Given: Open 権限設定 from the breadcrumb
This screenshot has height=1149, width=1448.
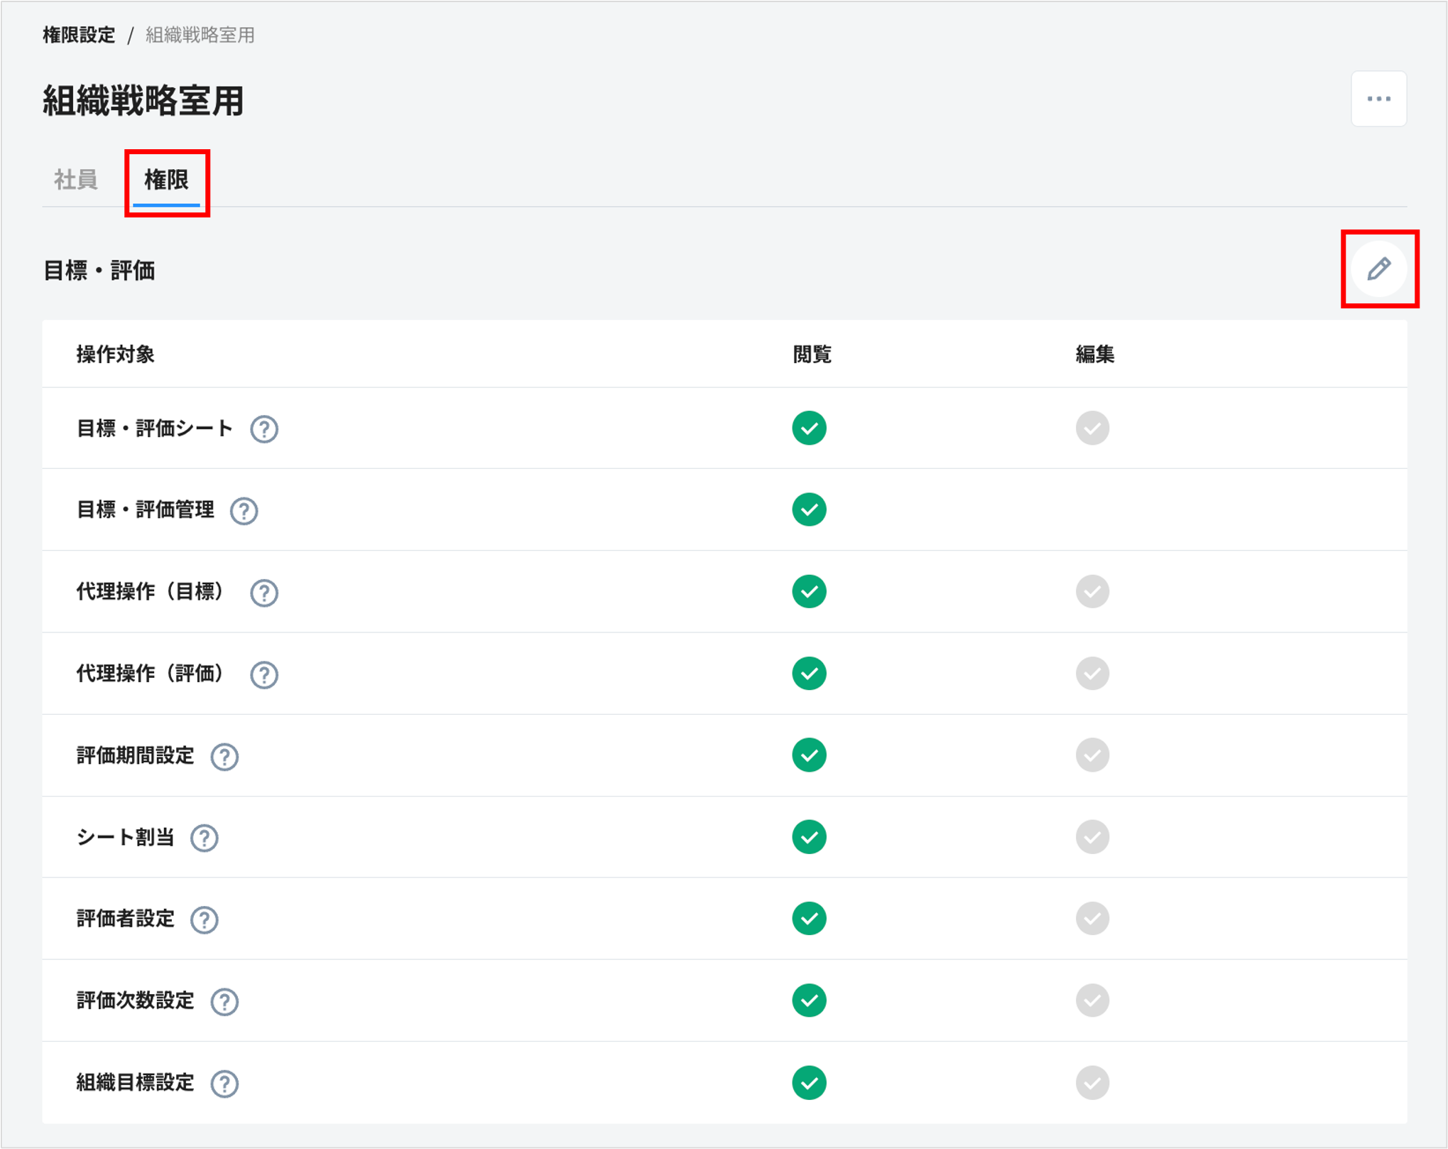Looking at the screenshot, I should pos(78,34).
